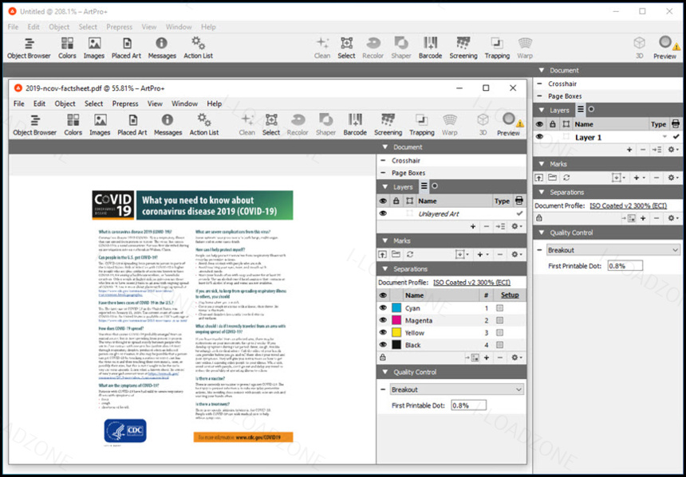Open Trapping tool in the Untitled window
The height and width of the screenshot is (477, 686).
pyautogui.click(x=497, y=48)
